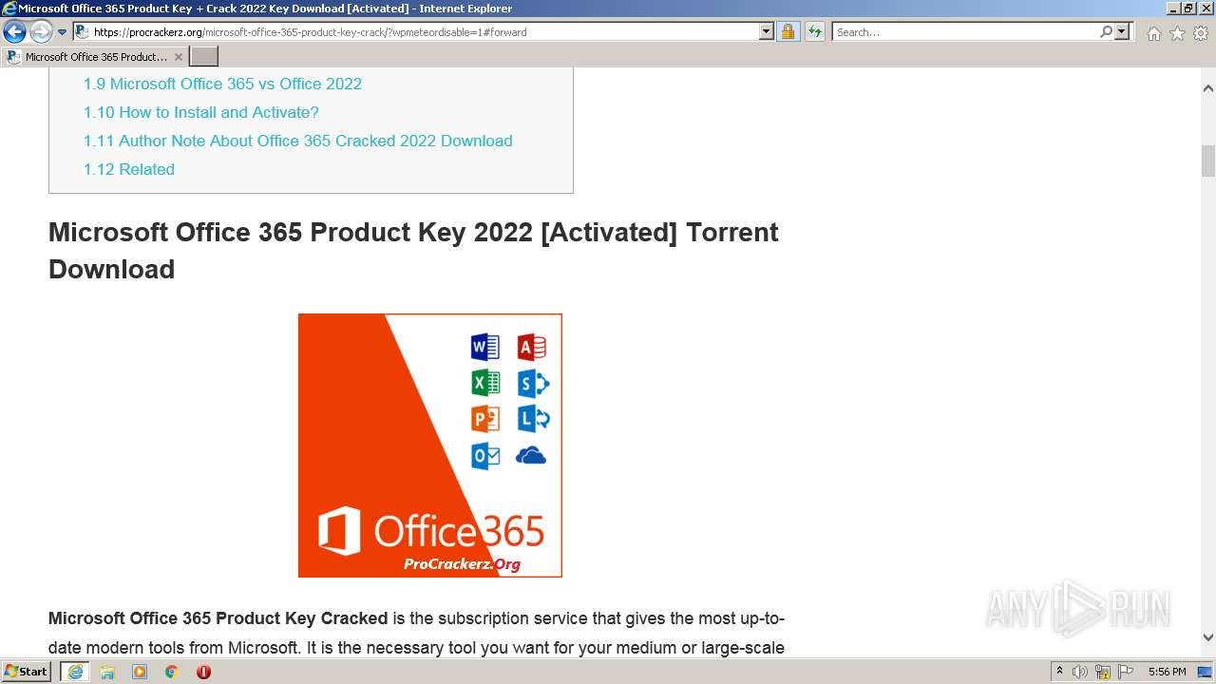Click the Refresh page icon

point(815,32)
